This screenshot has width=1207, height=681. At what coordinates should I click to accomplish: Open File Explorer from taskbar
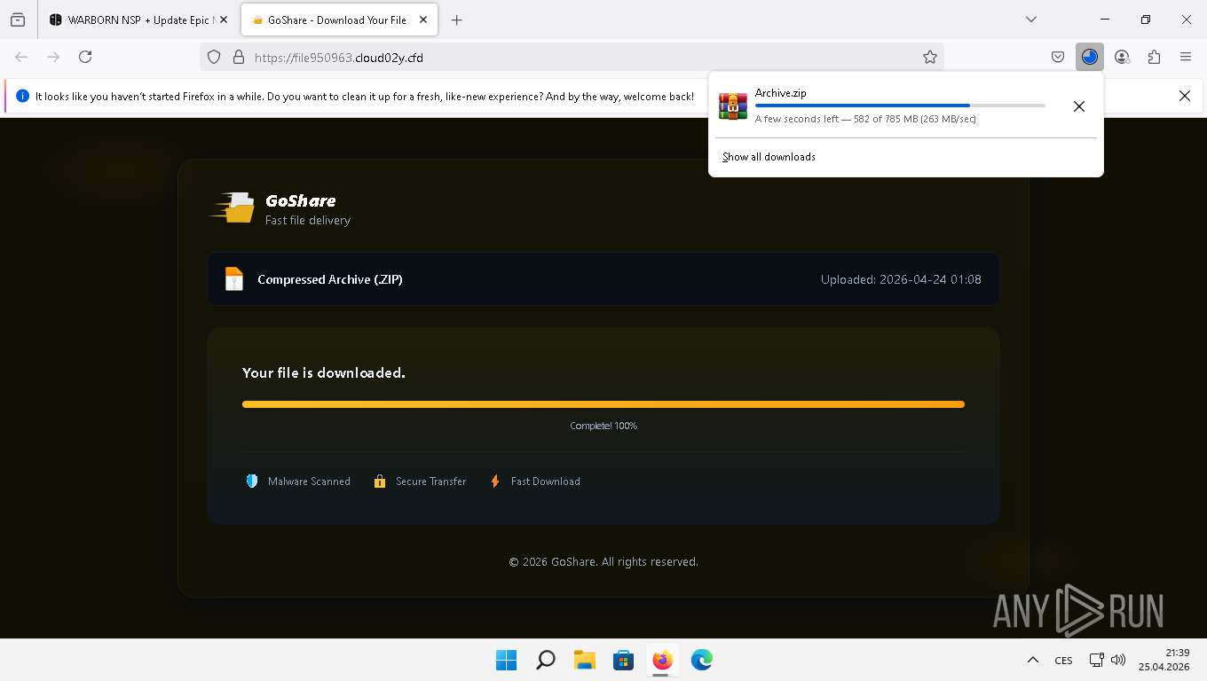(x=584, y=660)
